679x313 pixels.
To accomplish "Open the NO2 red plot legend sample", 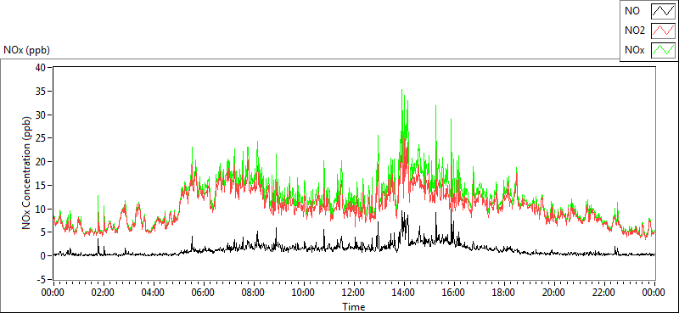I will [663, 31].
